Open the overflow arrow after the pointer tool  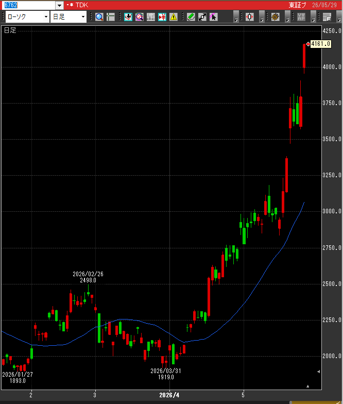(236, 17)
